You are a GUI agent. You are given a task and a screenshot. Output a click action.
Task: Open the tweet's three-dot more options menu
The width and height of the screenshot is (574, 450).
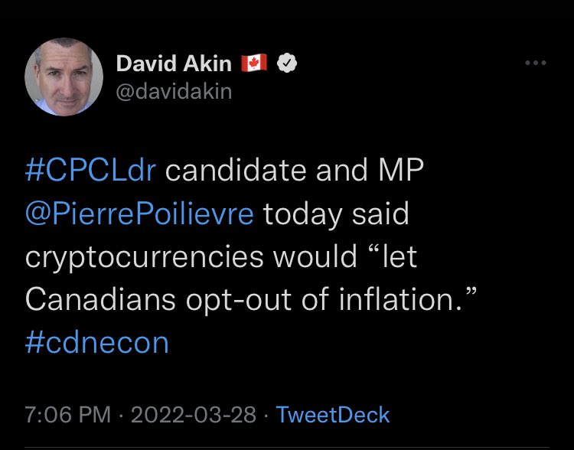pos(535,64)
